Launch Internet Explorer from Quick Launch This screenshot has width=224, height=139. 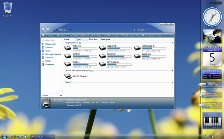pyautogui.click(x=11, y=136)
